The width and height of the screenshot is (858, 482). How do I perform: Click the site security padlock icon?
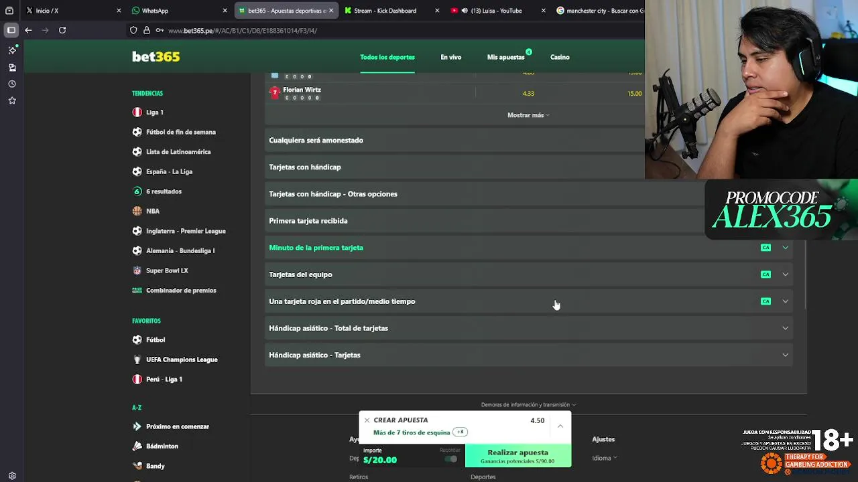(146, 30)
